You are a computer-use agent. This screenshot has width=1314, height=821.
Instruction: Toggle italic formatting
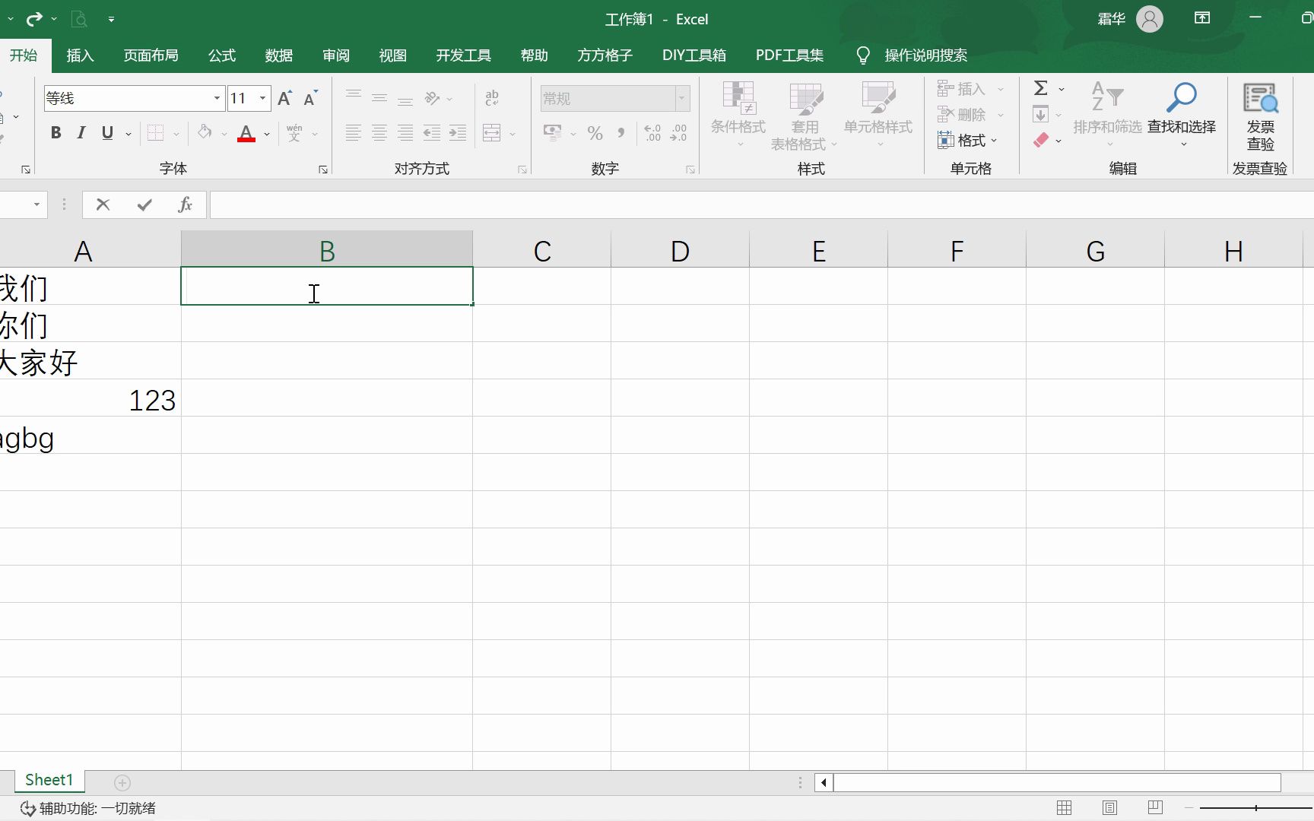(81, 132)
